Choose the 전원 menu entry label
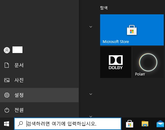Viewport: 165px width, 130px height. pyautogui.click(x=19, y=110)
